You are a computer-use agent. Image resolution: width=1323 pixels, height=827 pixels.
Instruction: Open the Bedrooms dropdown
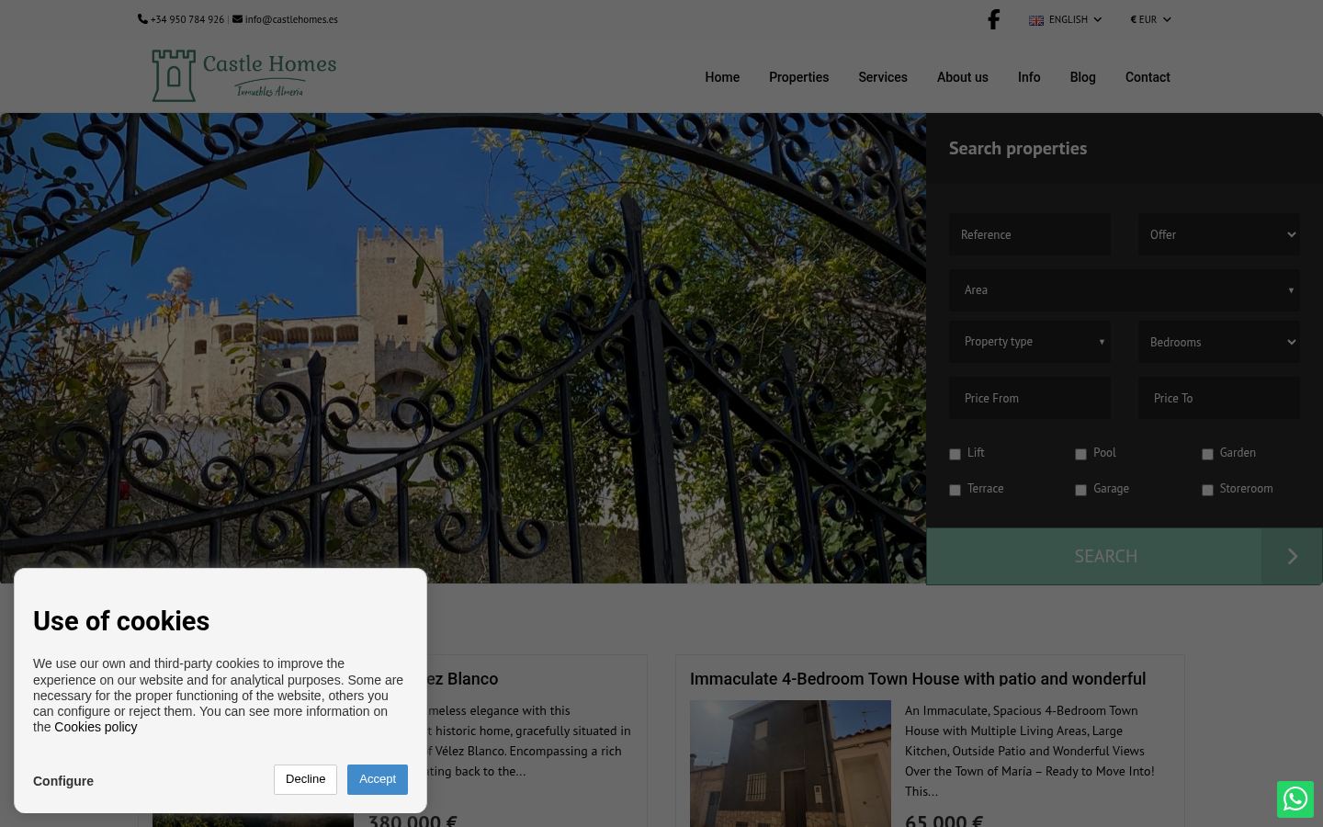click(1219, 342)
